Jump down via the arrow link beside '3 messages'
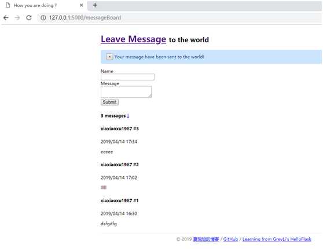The image size is (323, 249). point(128,116)
